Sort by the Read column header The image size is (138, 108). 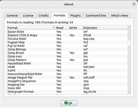point(62,28)
